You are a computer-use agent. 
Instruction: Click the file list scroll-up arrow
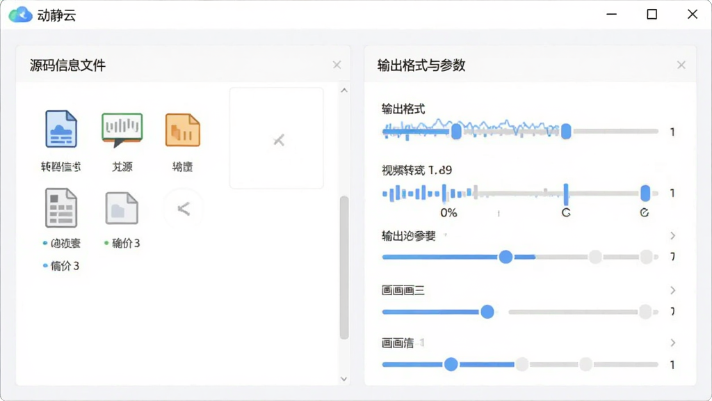pos(344,91)
